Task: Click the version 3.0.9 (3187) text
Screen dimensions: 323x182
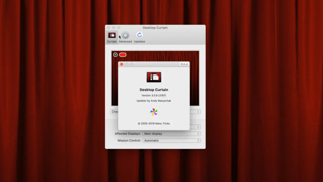Action: (154, 95)
